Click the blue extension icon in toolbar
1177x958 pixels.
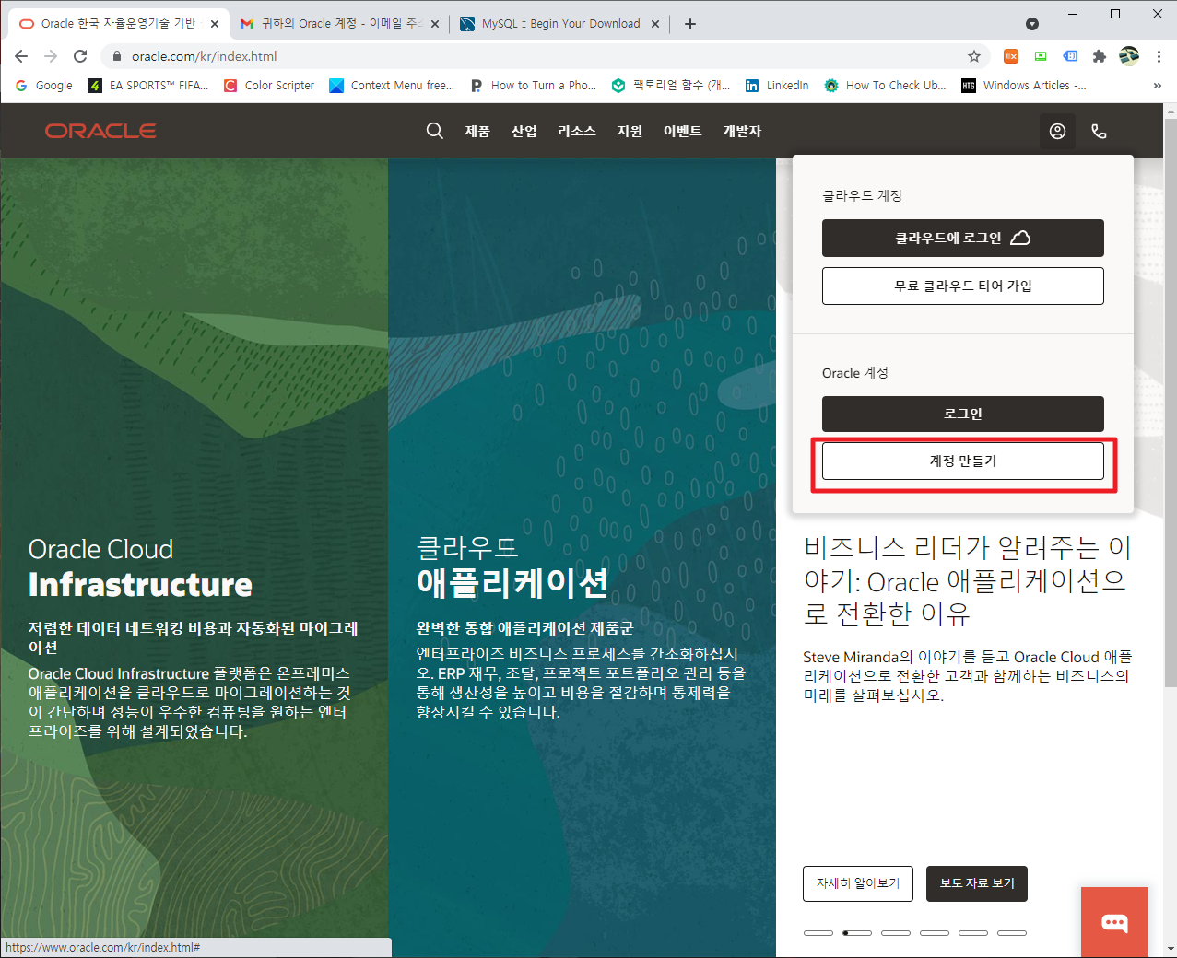[x=1070, y=56]
